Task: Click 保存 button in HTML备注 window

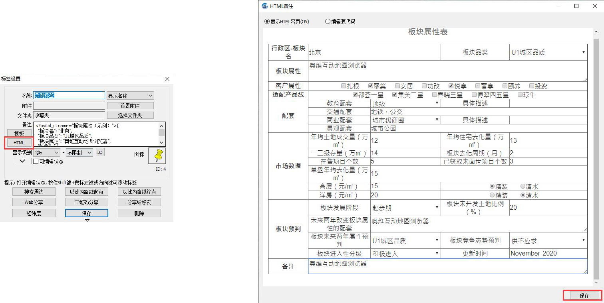Action: (584, 295)
